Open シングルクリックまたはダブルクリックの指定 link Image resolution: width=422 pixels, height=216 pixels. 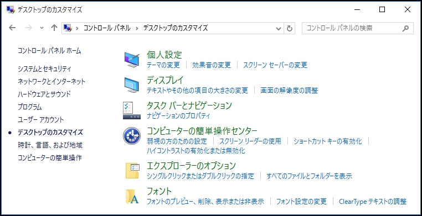(200, 176)
